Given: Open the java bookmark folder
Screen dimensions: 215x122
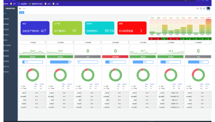Looking at the screenshot, I should click(48, 4).
